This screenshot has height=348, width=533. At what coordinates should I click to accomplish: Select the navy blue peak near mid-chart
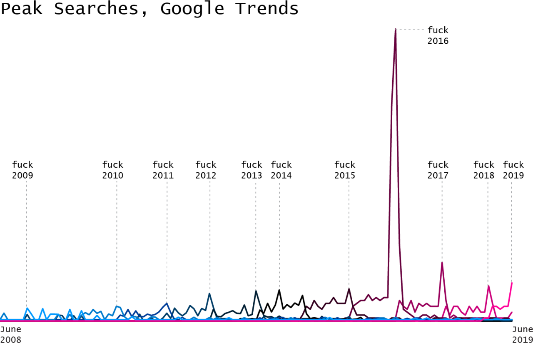tap(256, 290)
